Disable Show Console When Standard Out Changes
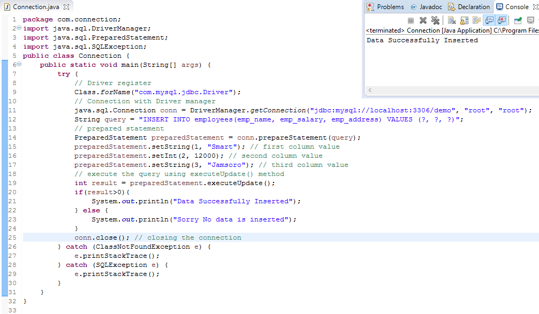539x314 pixels. point(488,20)
